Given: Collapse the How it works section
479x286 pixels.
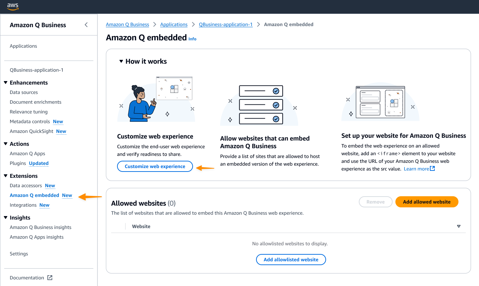Looking at the screenshot, I should pos(121,61).
